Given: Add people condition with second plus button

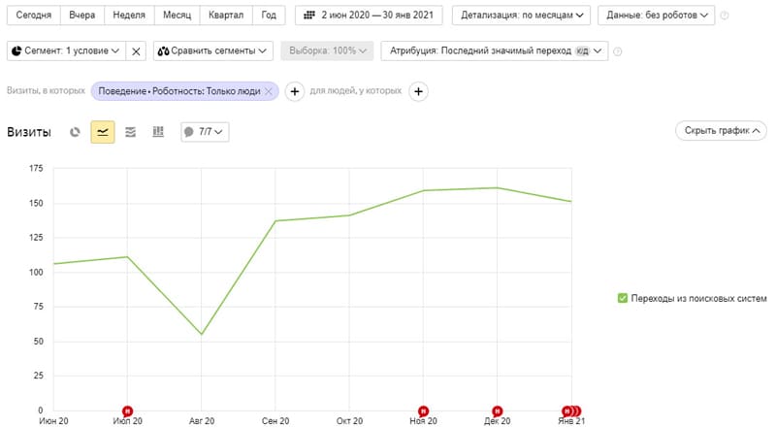Looking at the screenshot, I should point(418,91).
